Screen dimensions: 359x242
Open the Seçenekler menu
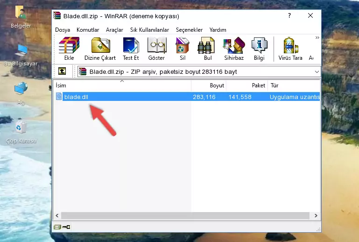click(189, 30)
